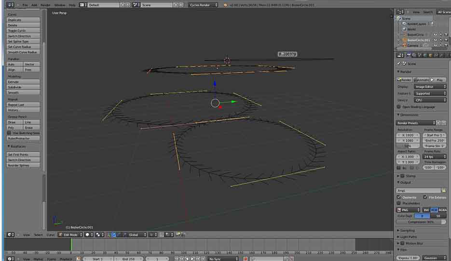
Task: Click the timeline record keyframe button
Action: coord(245,259)
